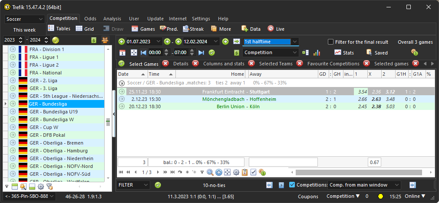Click the Stats chart icon
This screenshot has height=203, width=439.
pos(338,52)
